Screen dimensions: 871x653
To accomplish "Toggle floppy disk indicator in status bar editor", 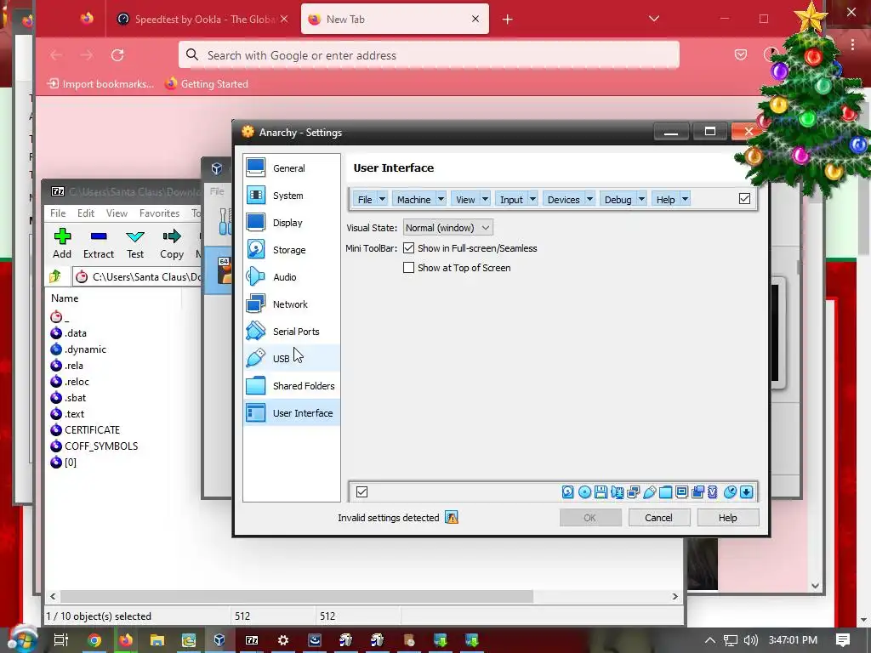I will pyautogui.click(x=601, y=492).
